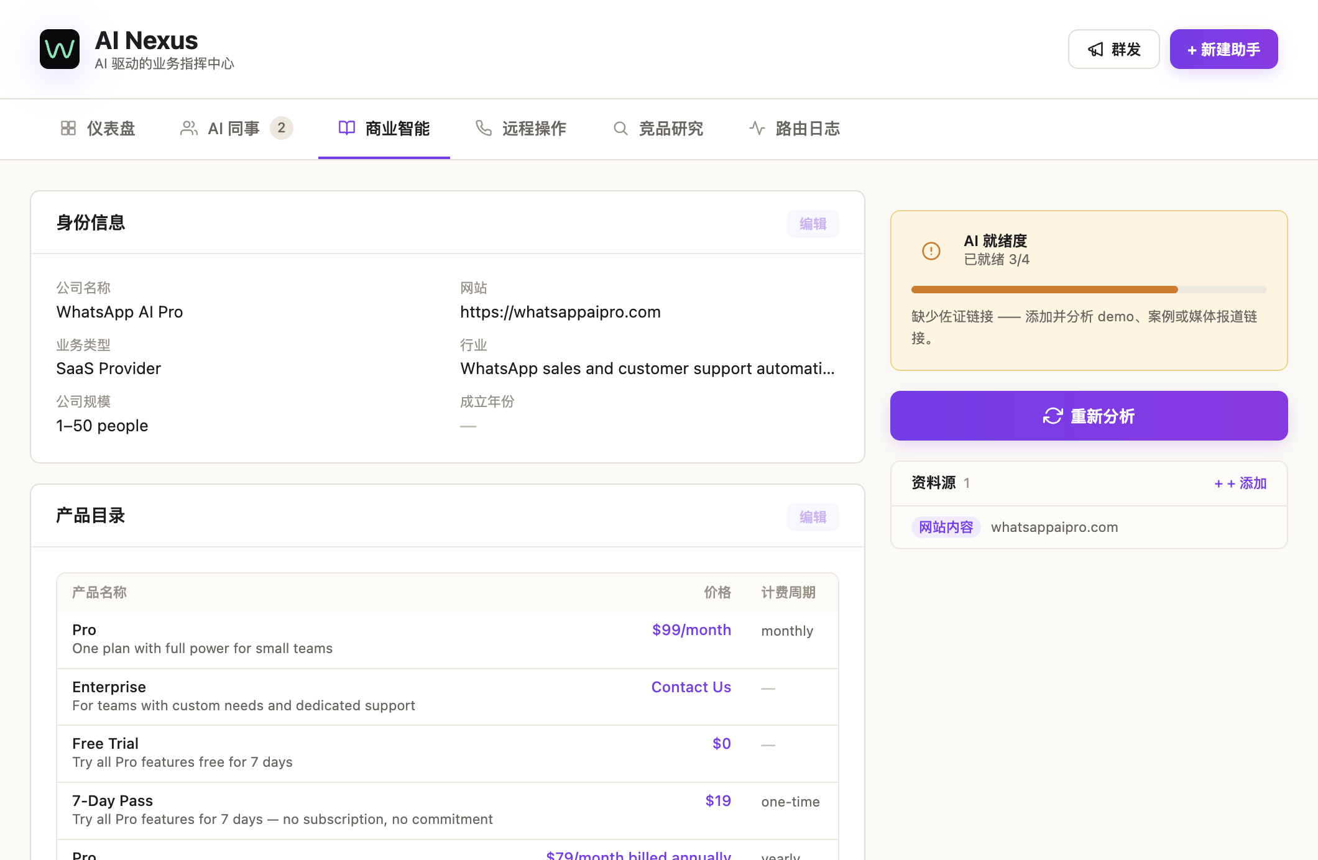1318x860 pixels.
Task: Click the 1–50 people company size value
Action: 102,426
